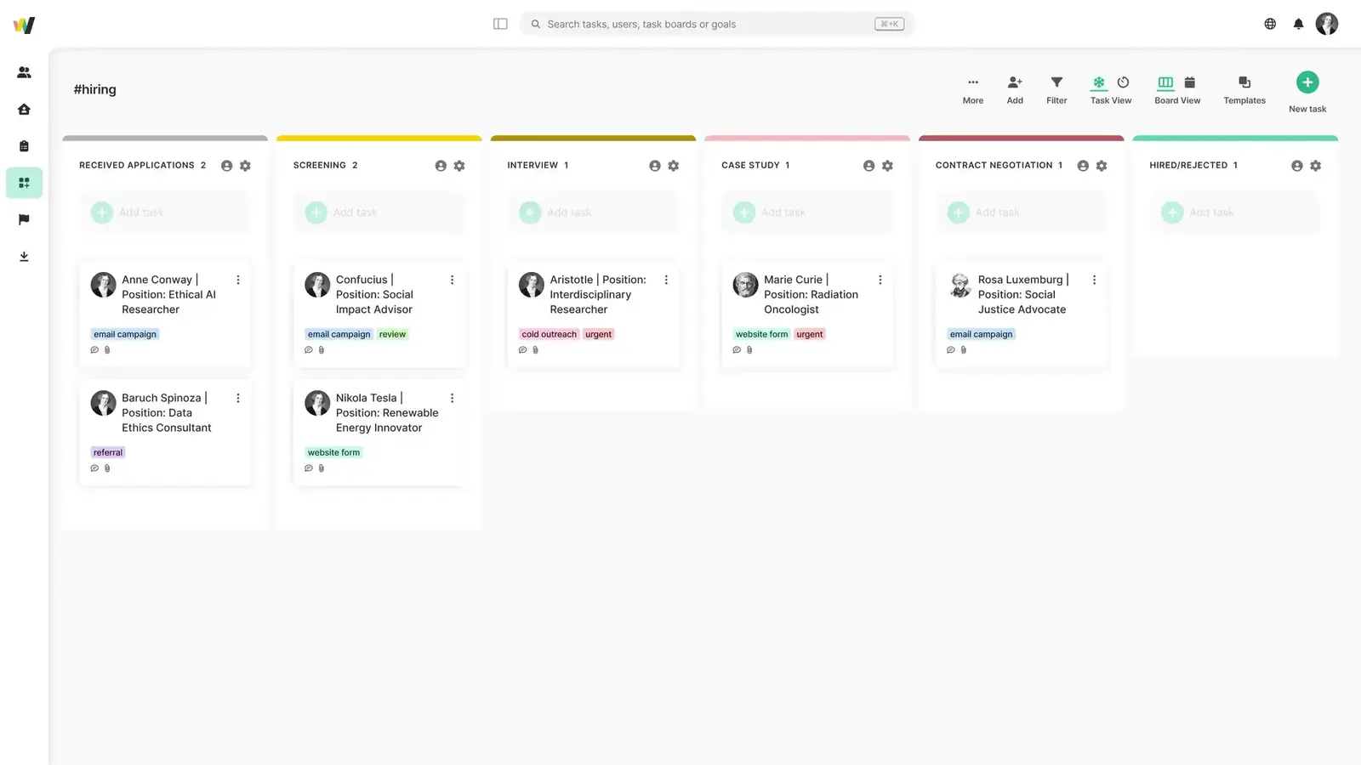Open the language globe icon
Screen dimensions: 1361x765
point(1270,24)
